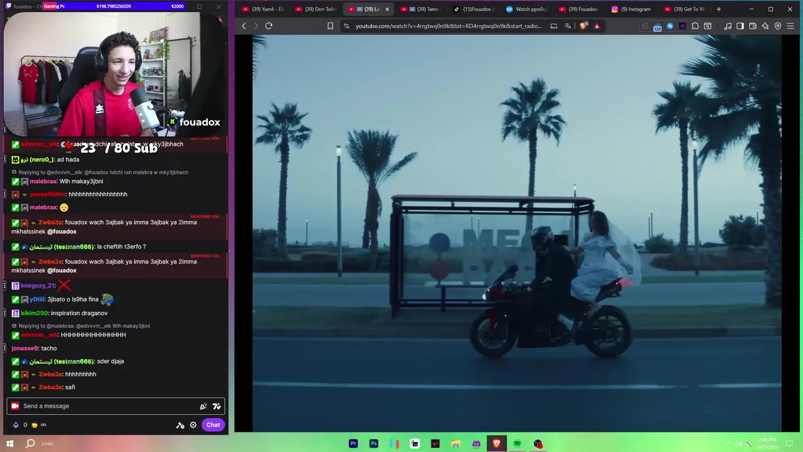Switch to the Don Toliver tab

tap(317, 9)
